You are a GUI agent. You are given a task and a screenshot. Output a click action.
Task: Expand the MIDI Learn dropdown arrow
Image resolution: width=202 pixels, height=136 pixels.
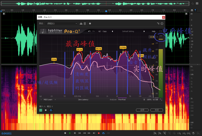point(55,100)
